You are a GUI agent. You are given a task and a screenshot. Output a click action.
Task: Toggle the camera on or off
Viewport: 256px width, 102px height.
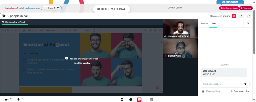(x=7, y=99)
